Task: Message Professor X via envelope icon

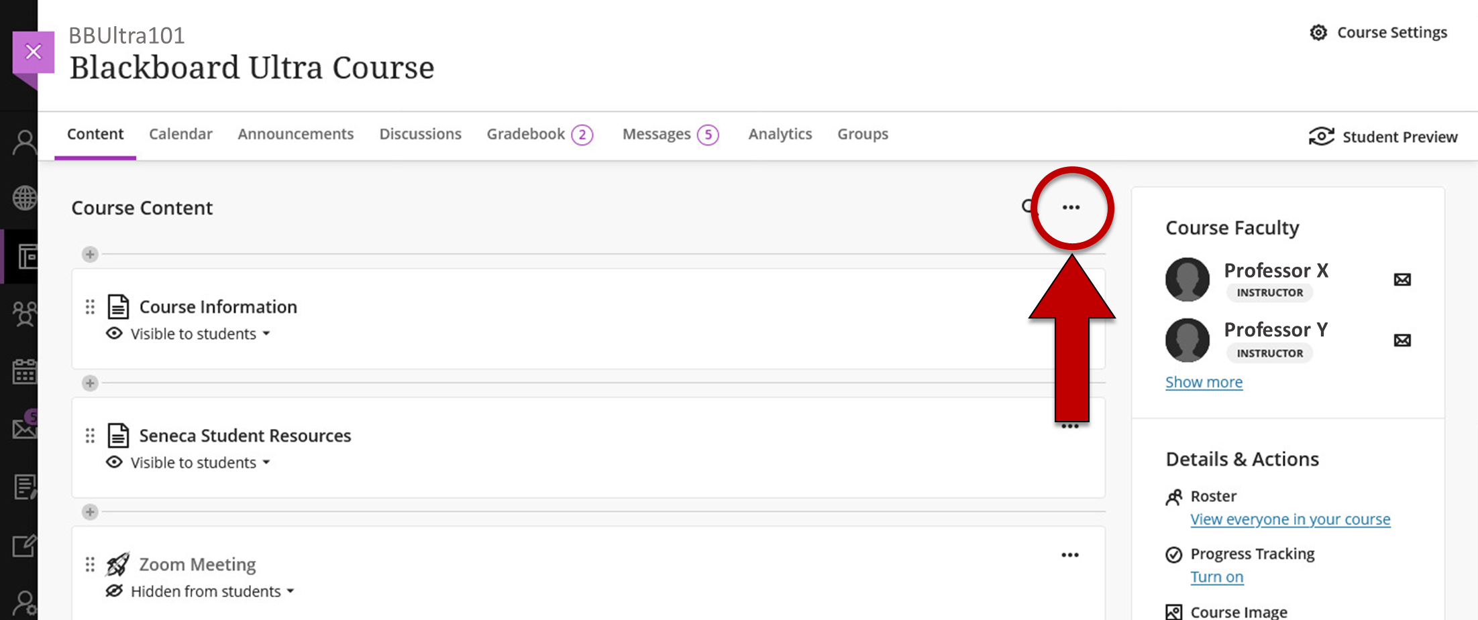Action: [x=1402, y=280]
